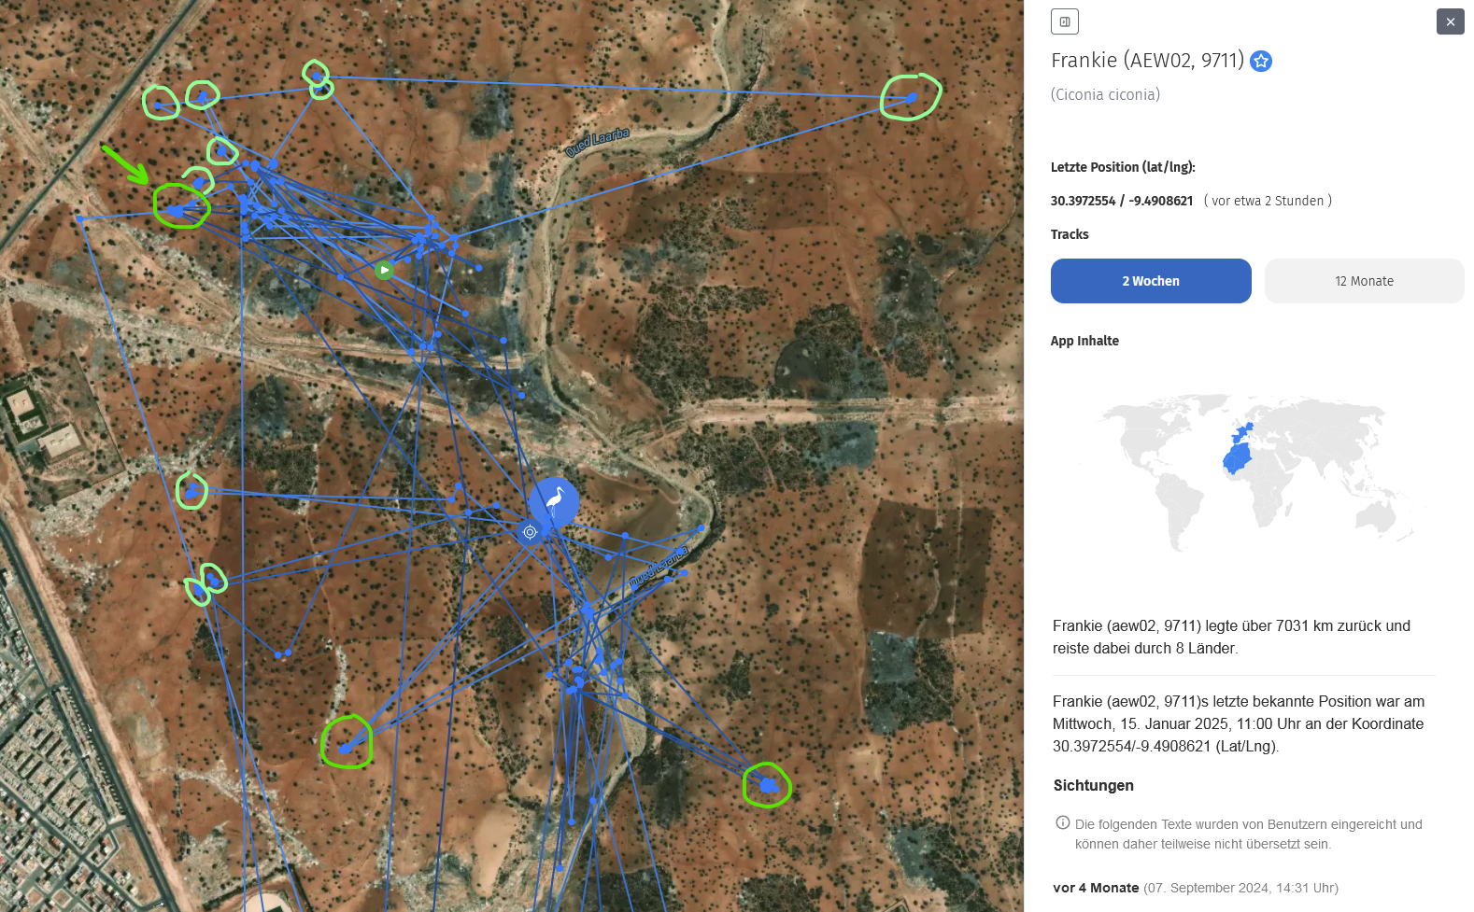Select the bottom-right circled track point

pos(768,786)
